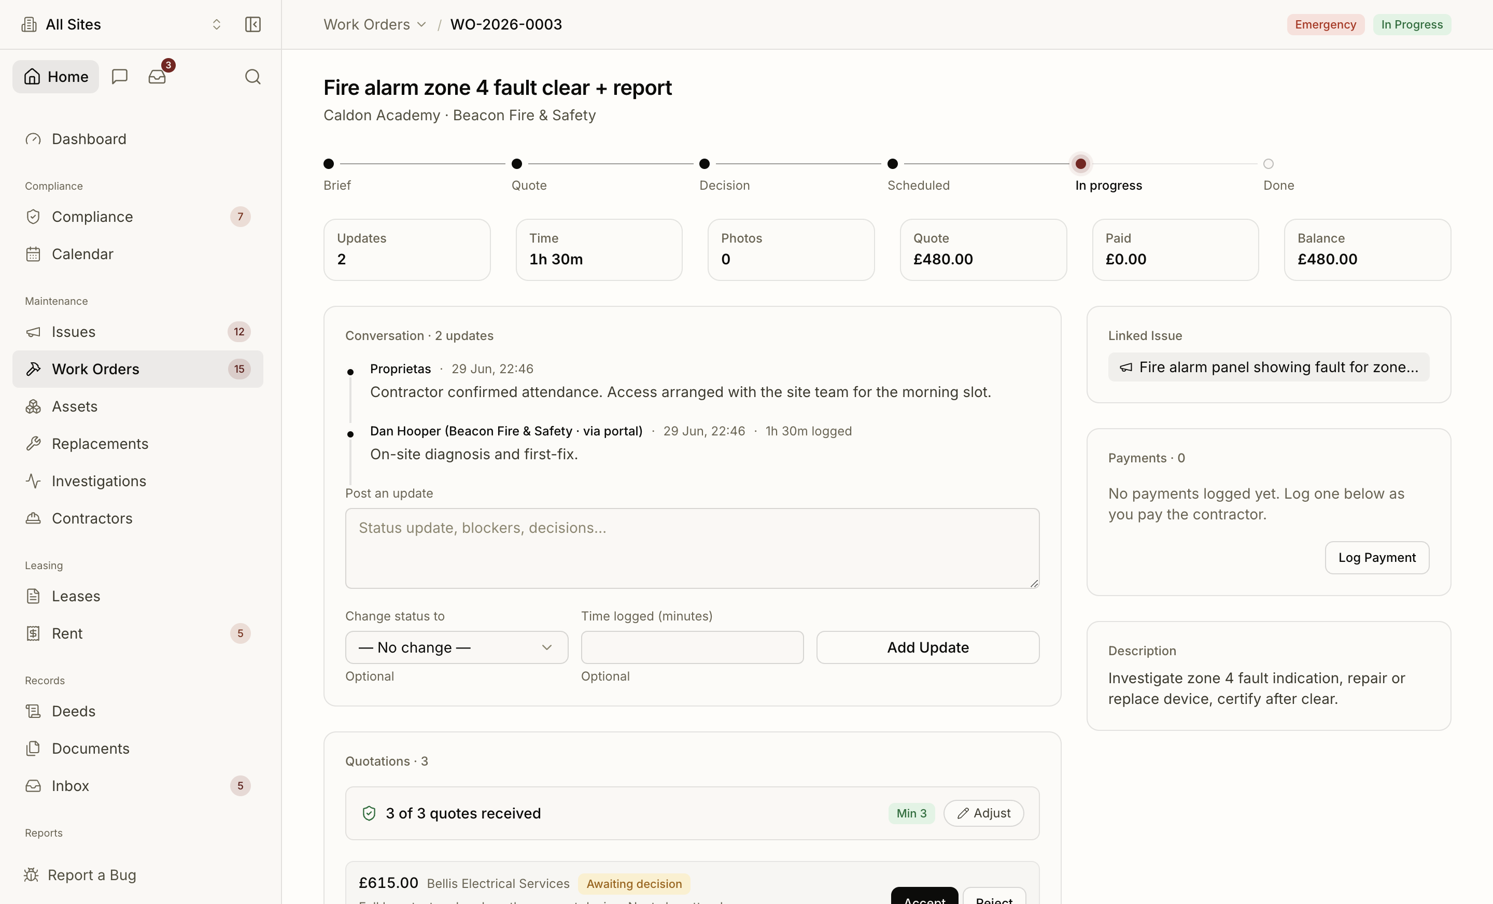Viewport: 1493px width, 904px height.
Task: Go to the Home button
Action: (56, 76)
